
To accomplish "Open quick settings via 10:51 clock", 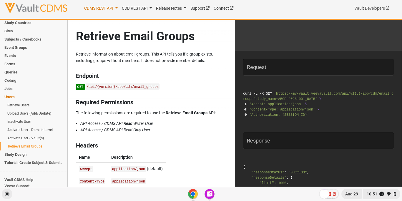I will point(372,194).
